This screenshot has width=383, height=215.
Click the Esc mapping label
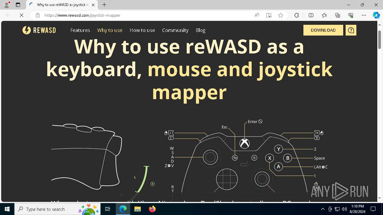click(224, 127)
